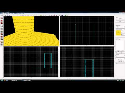Open the Map menu

coord(7,13)
